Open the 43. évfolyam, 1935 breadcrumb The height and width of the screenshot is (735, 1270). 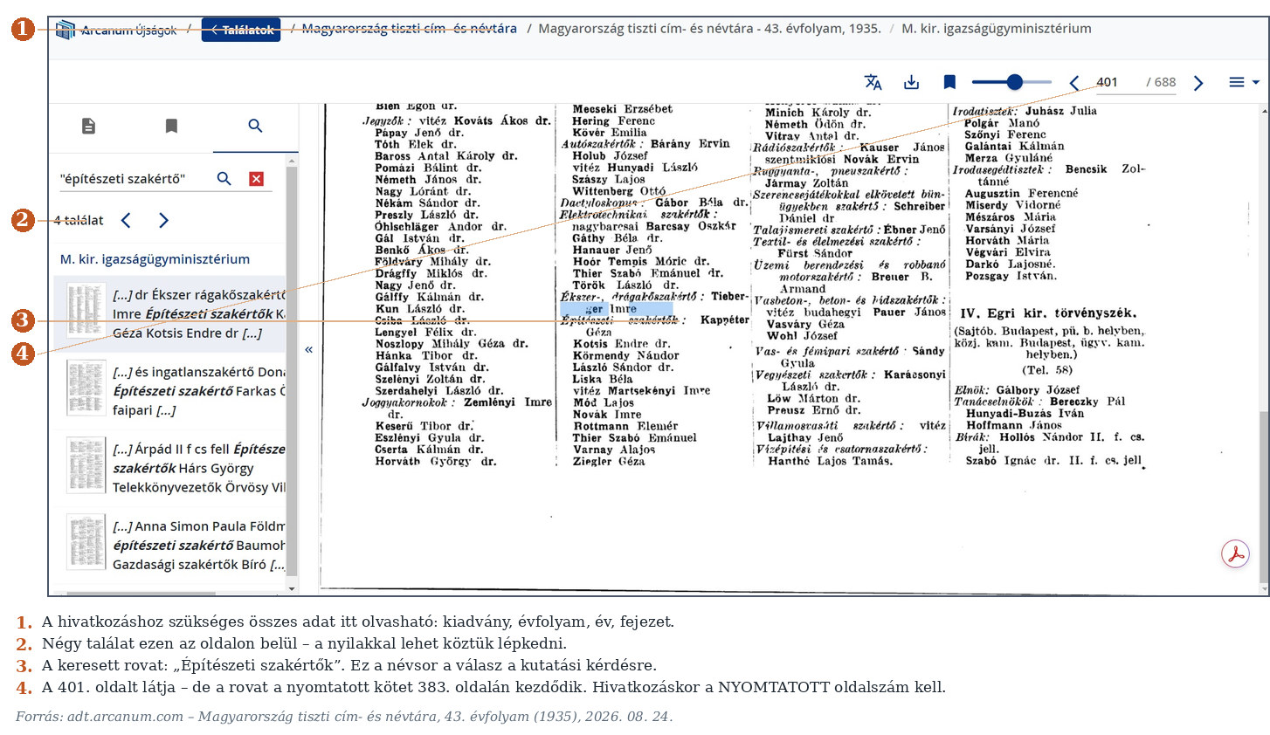tap(709, 29)
